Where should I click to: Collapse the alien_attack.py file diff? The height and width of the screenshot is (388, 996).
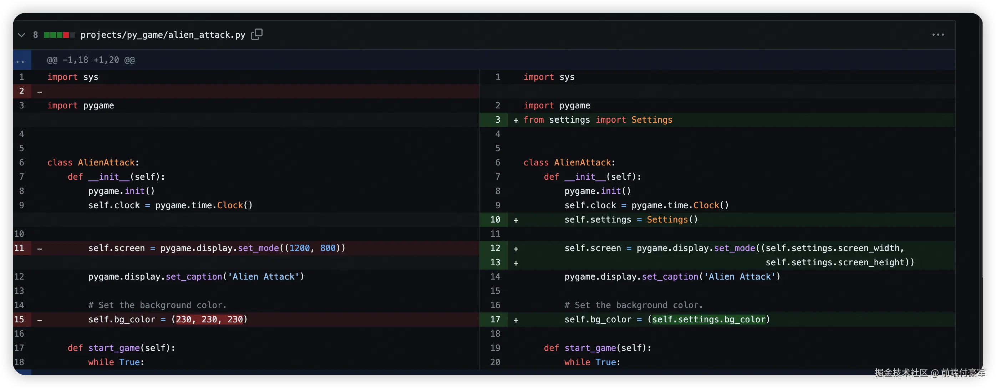pyautogui.click(x=21, y=35)
